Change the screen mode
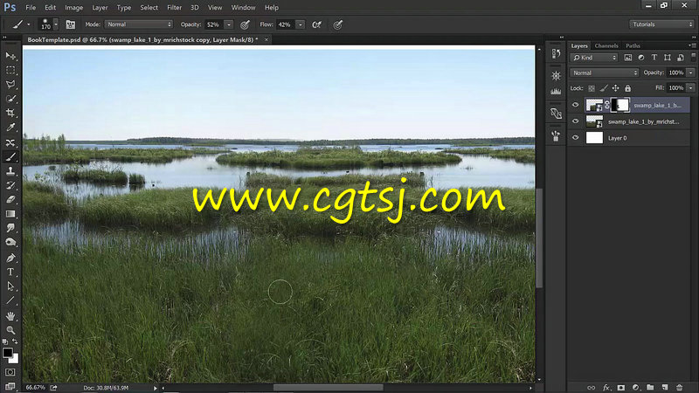Image resolution: width=699 pixels, height=393 pixels. click(x=10, y=386)
